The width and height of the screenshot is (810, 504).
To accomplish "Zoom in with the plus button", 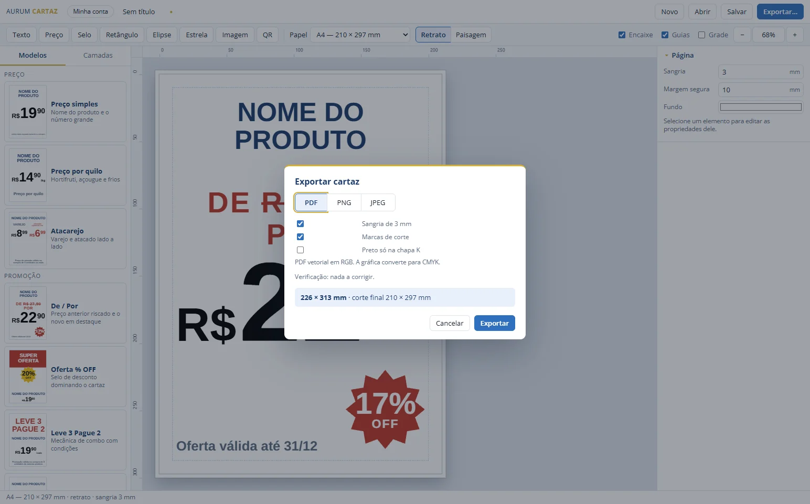I will point(795,35).
